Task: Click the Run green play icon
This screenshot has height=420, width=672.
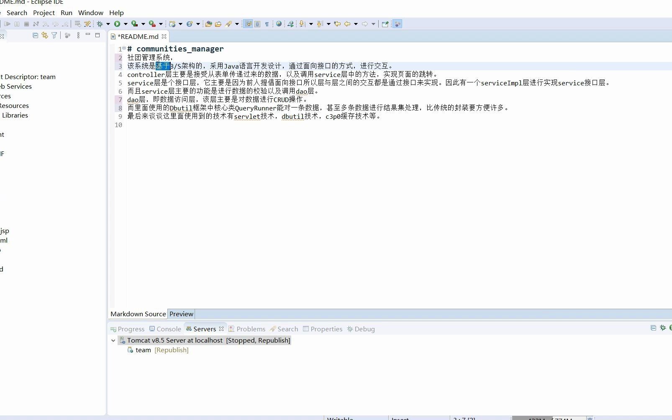Action: point(117,24)
